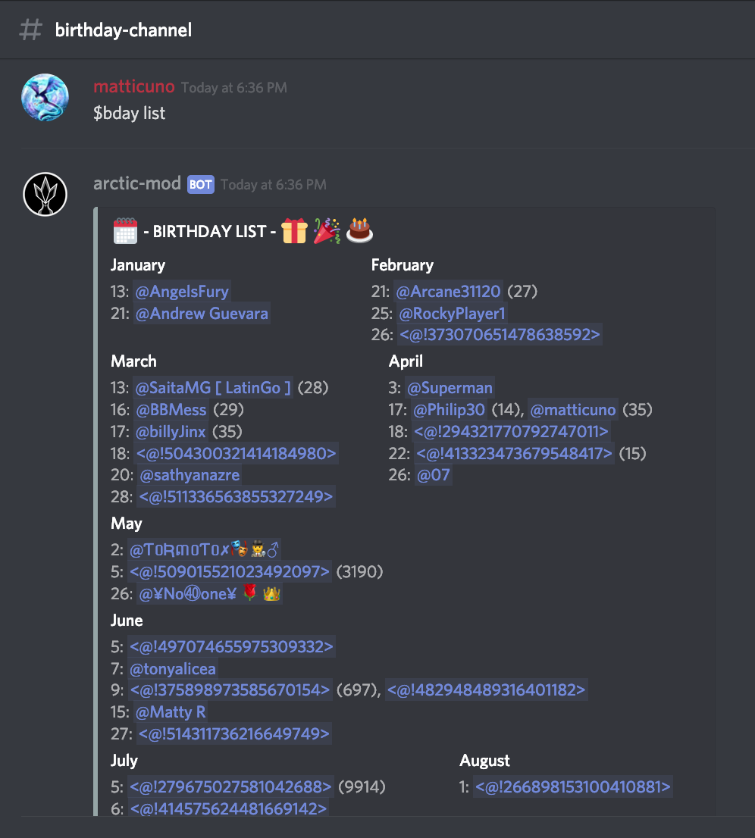
Task: Open the @Andrew Guevara mention
Action: (x=202, y=313)
